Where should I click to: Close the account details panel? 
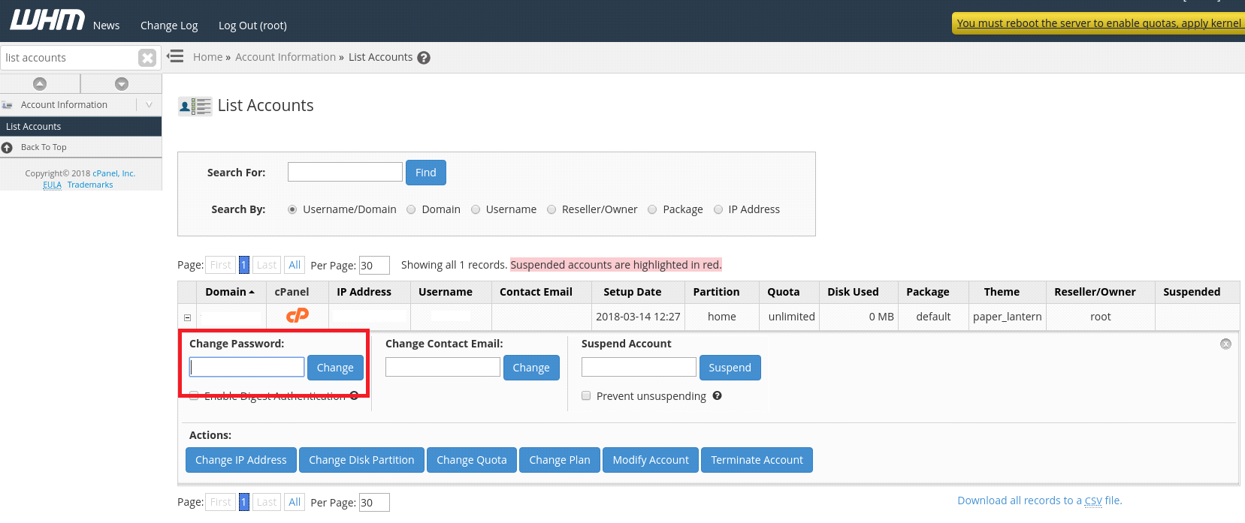pos(1225,344)
